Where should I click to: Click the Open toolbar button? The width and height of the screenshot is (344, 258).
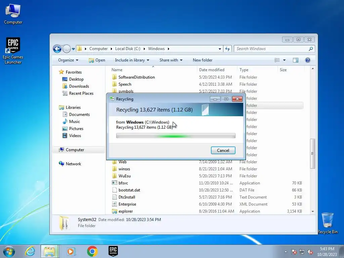(x=97, y=60)
